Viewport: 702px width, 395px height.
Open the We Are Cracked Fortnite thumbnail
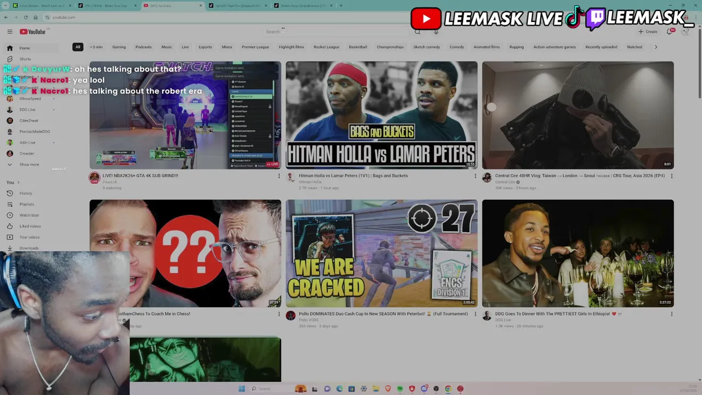[382, 253]
